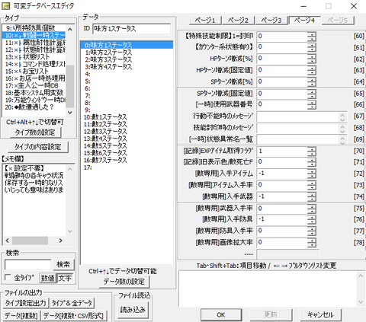Click the spinner of [記録]EXPアイテム取得フラグ field
The height and width of the screenshot is (322, 366).
(x=312, y=151)
